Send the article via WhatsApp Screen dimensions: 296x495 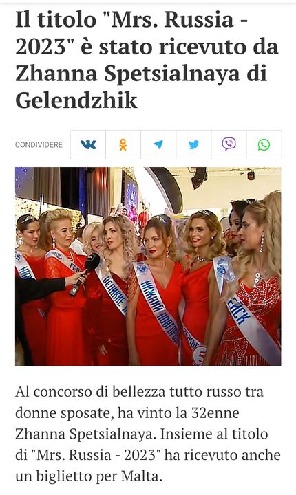coord(264,144)
